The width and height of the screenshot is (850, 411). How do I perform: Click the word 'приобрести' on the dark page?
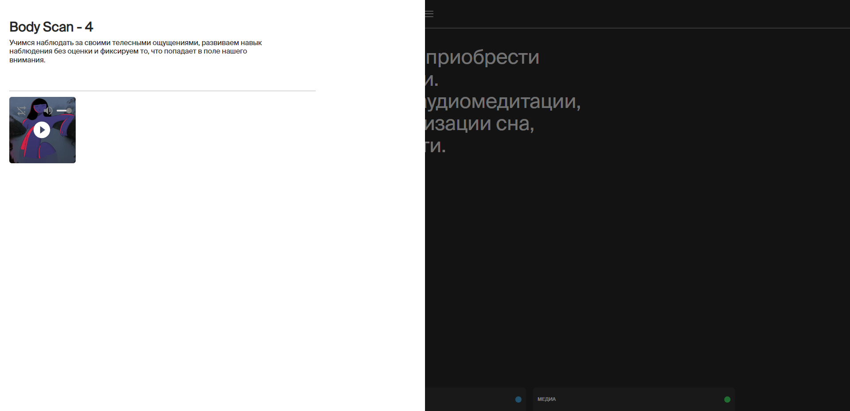[x=483, y=57]
